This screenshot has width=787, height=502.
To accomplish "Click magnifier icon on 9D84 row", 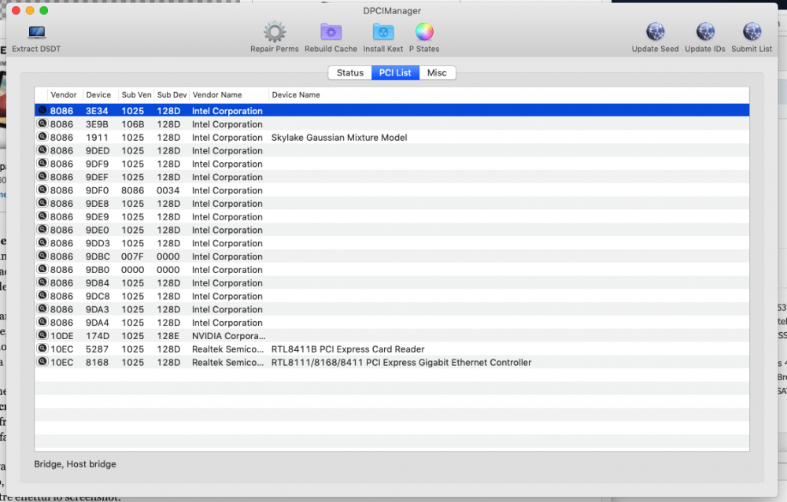I will 42,282.
